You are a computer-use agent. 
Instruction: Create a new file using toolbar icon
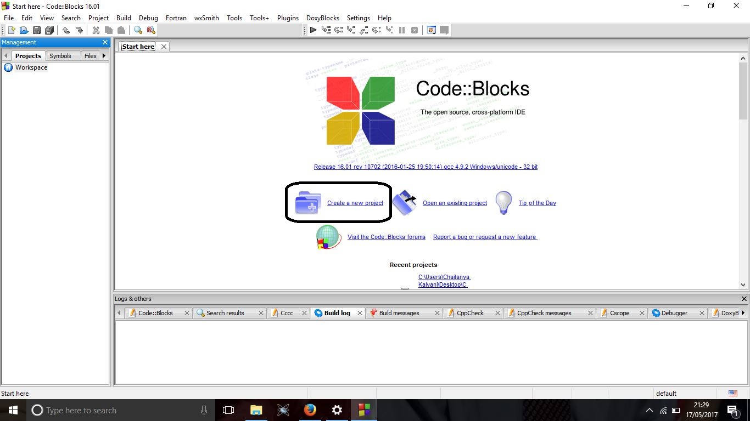(11, 30)
